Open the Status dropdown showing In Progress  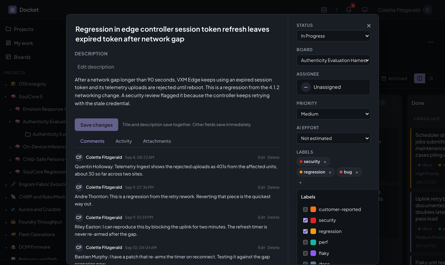pos(333,36)
